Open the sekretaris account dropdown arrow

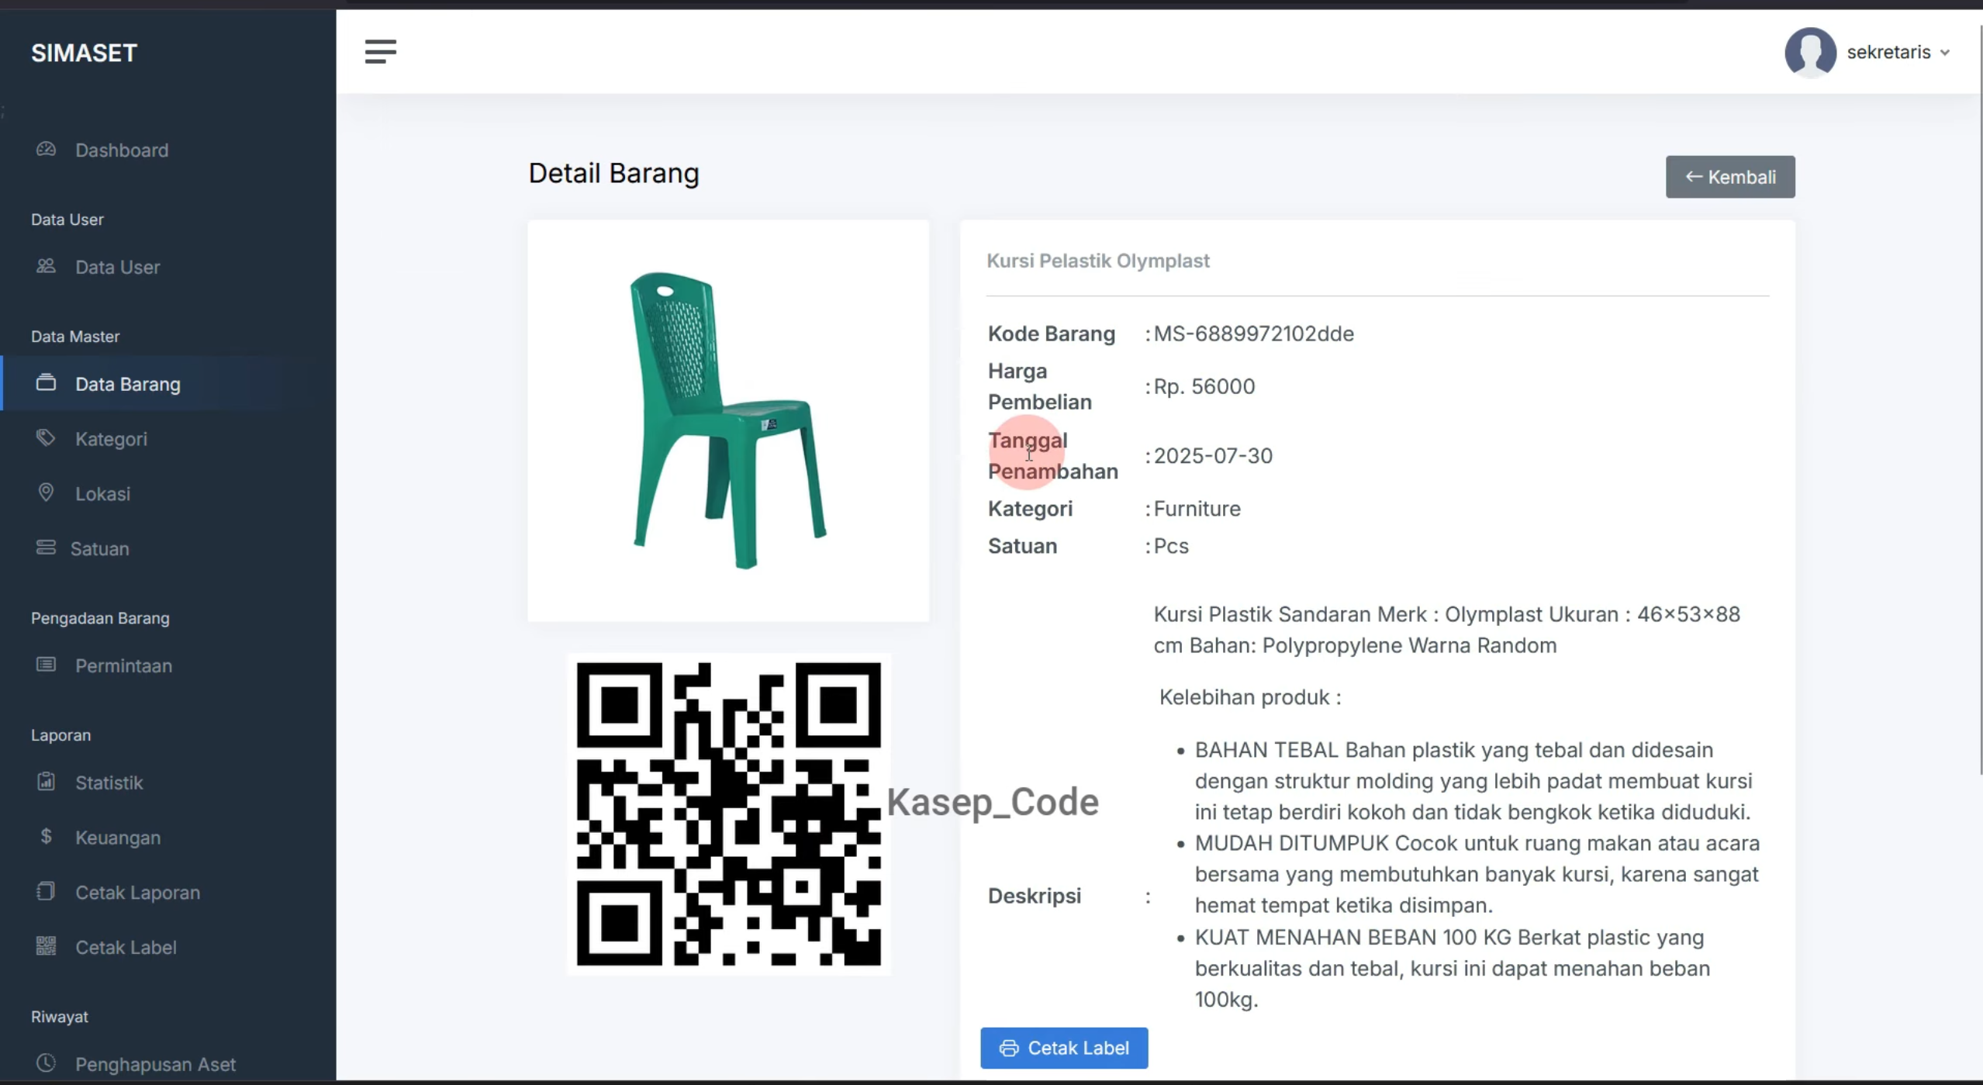pyautogui.click(x=1945, y=53)
